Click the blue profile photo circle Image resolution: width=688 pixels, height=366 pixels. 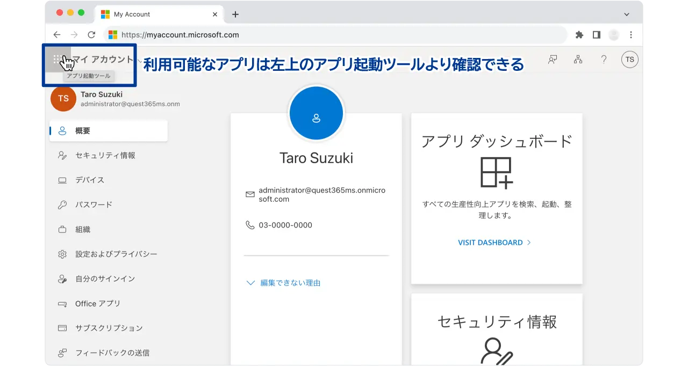click(316, 113)
